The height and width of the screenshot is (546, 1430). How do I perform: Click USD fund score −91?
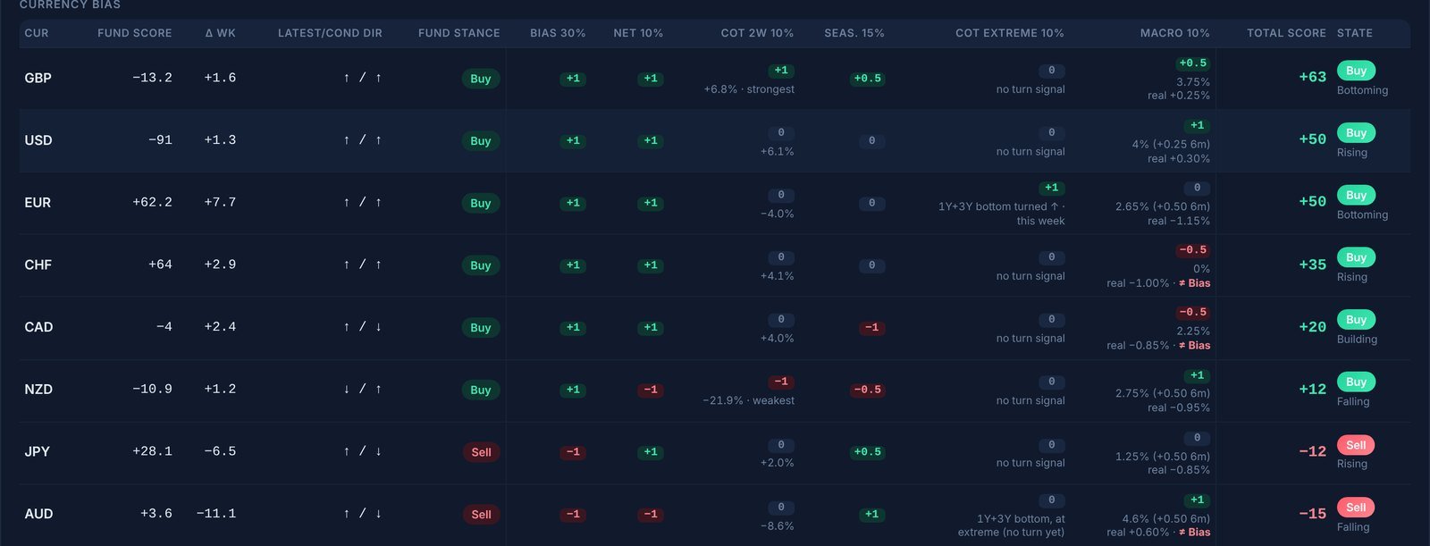(x=160, y=140)
